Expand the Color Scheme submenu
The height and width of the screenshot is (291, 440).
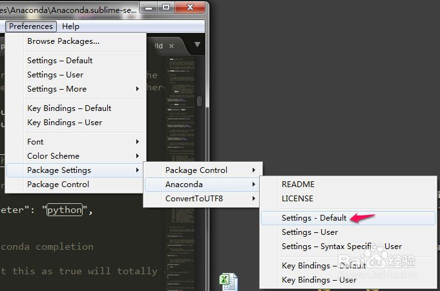coord(76,156)
